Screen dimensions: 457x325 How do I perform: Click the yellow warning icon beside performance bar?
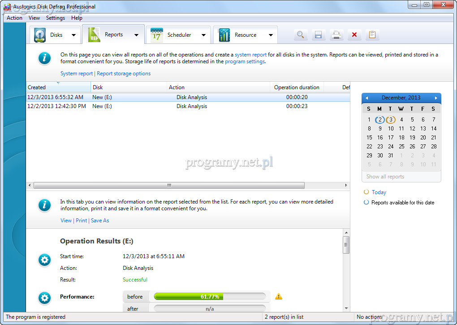pos(279,296)
